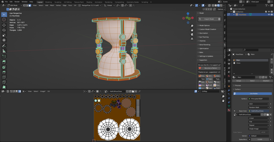Image resolution: width=274 pixels, height=142 pixels.
Task: Switch to the UV Editing workspace tab
Action: 68,2
